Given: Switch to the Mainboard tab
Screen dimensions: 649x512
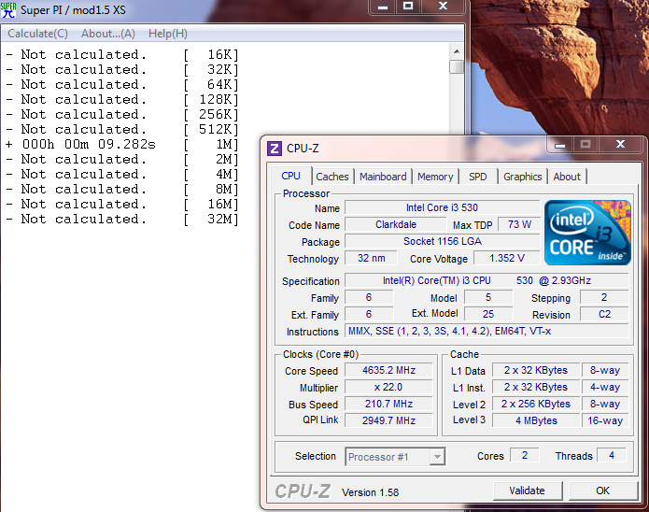Looking at the screenshot, I should coord(383,177).
